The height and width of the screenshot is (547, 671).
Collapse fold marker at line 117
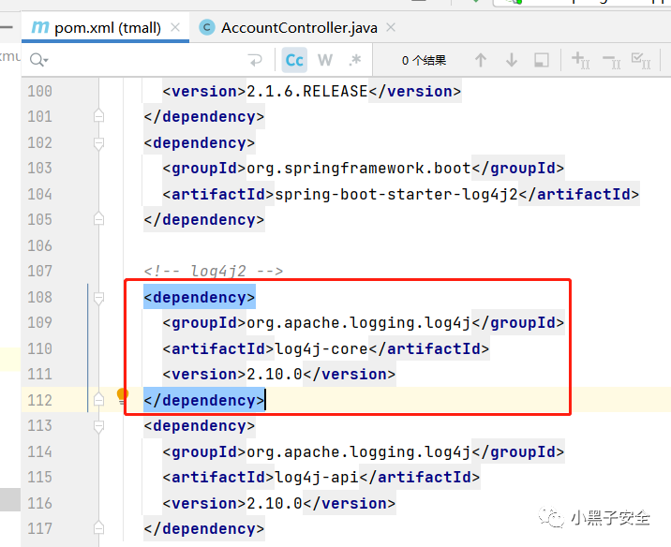pos(98,528)
